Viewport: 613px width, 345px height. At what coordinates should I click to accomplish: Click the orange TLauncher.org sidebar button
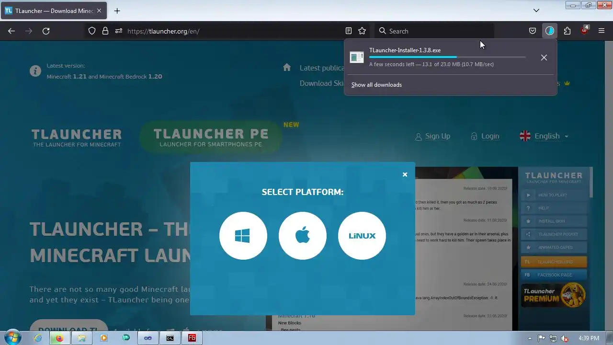pyautogui.click(x=554, y=262)
